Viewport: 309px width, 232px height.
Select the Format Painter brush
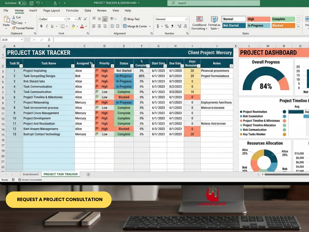[x=13, y=28]
